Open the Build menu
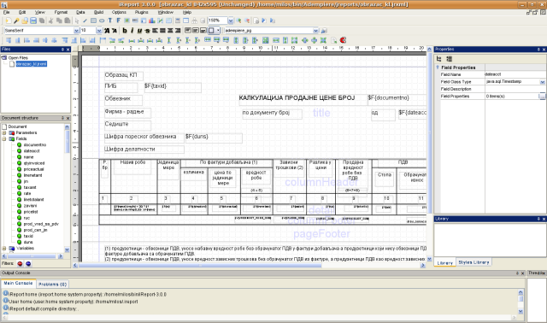Viewport: 547px width, 323px height. (x=98, y=12)
